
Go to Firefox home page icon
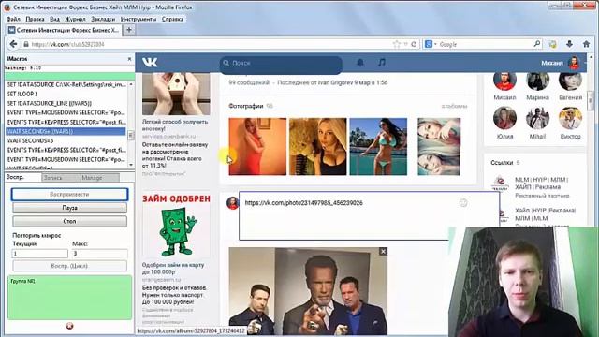tap(587, 44)
